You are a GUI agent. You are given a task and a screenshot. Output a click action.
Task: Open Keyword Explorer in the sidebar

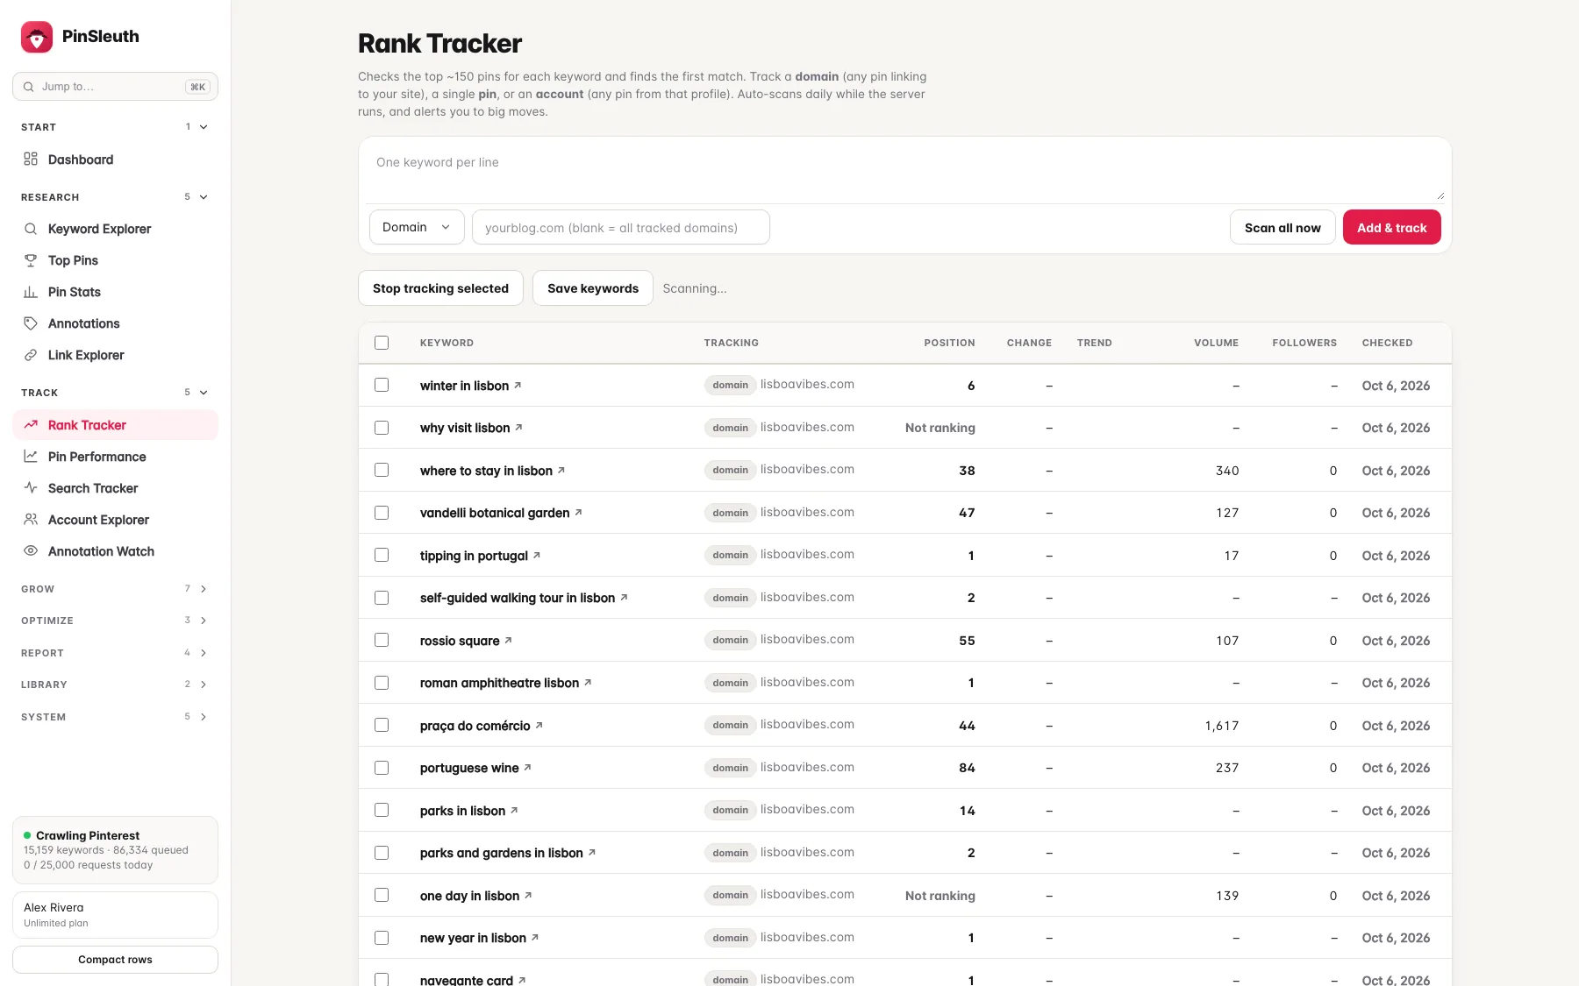115,229
